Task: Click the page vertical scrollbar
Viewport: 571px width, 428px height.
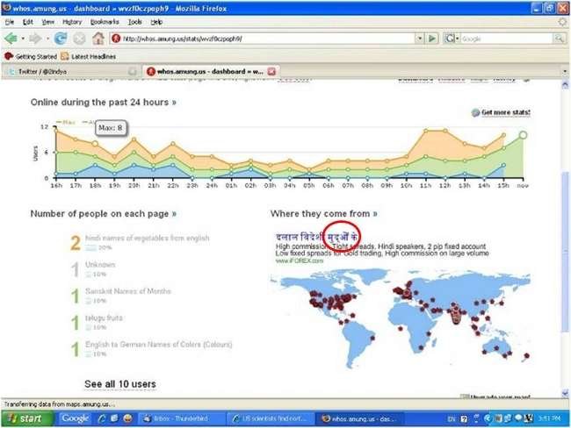Action: click(x=565, y=251)
